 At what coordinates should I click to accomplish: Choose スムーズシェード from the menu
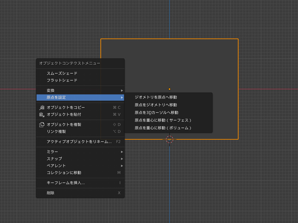pyautogui.click(x=62, y=73)
